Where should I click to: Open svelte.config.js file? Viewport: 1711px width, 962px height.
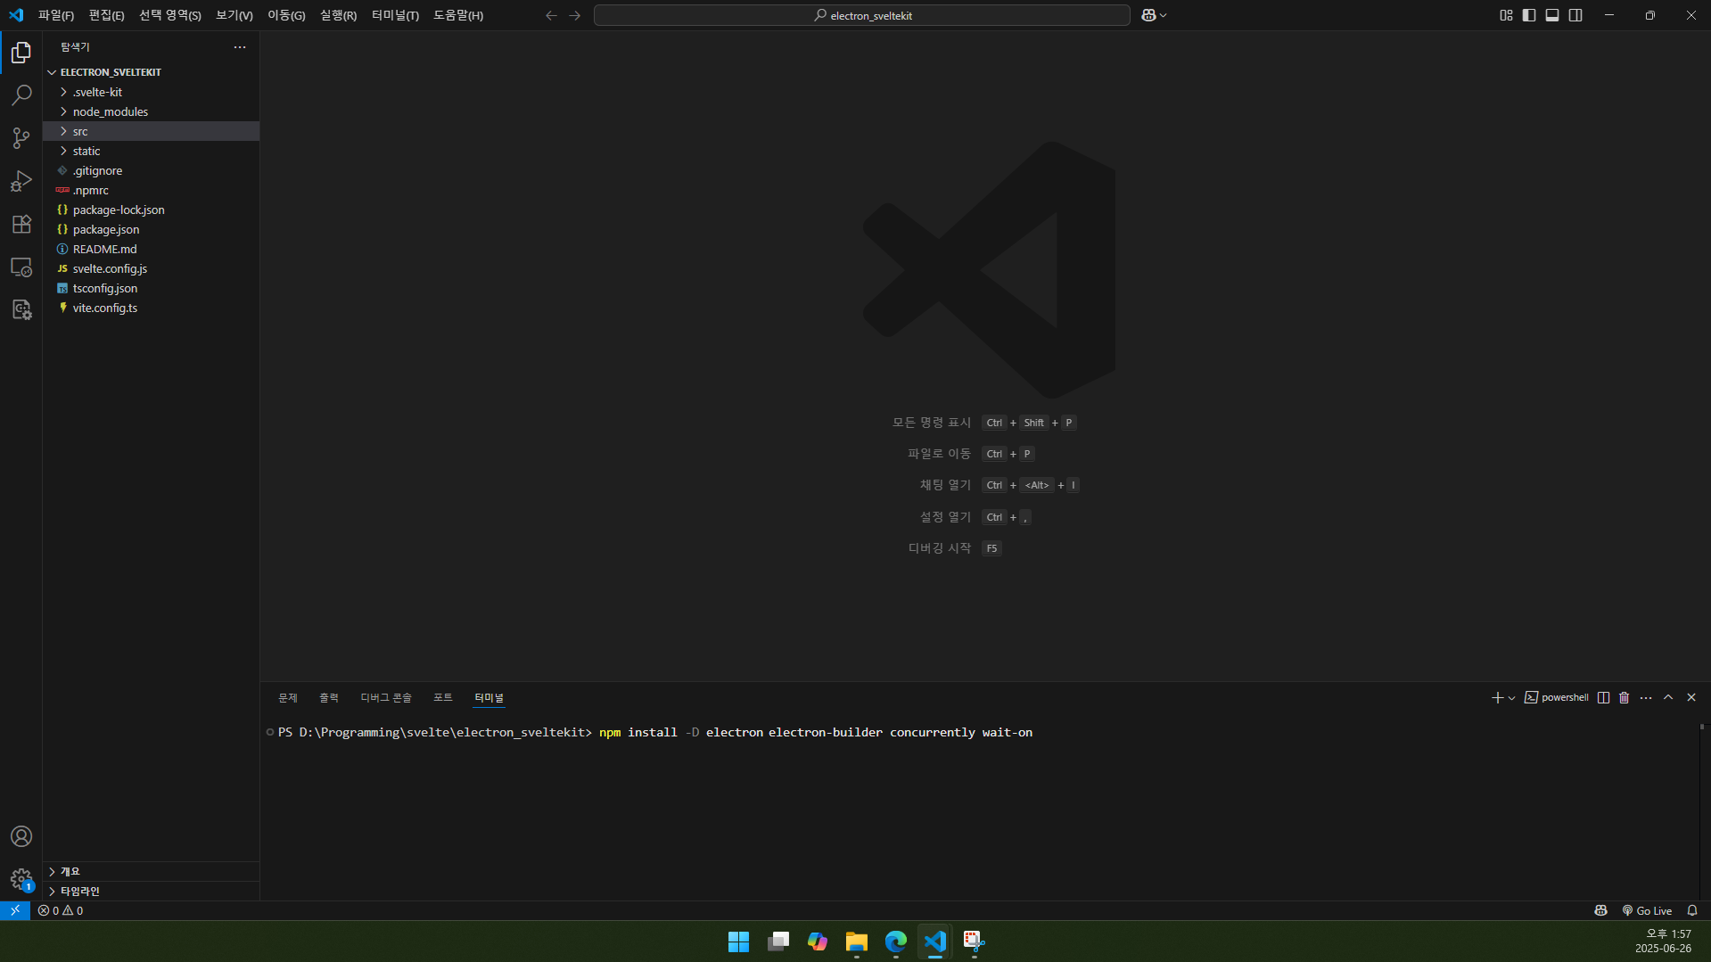pyautogui.click(x=151, y=268)
